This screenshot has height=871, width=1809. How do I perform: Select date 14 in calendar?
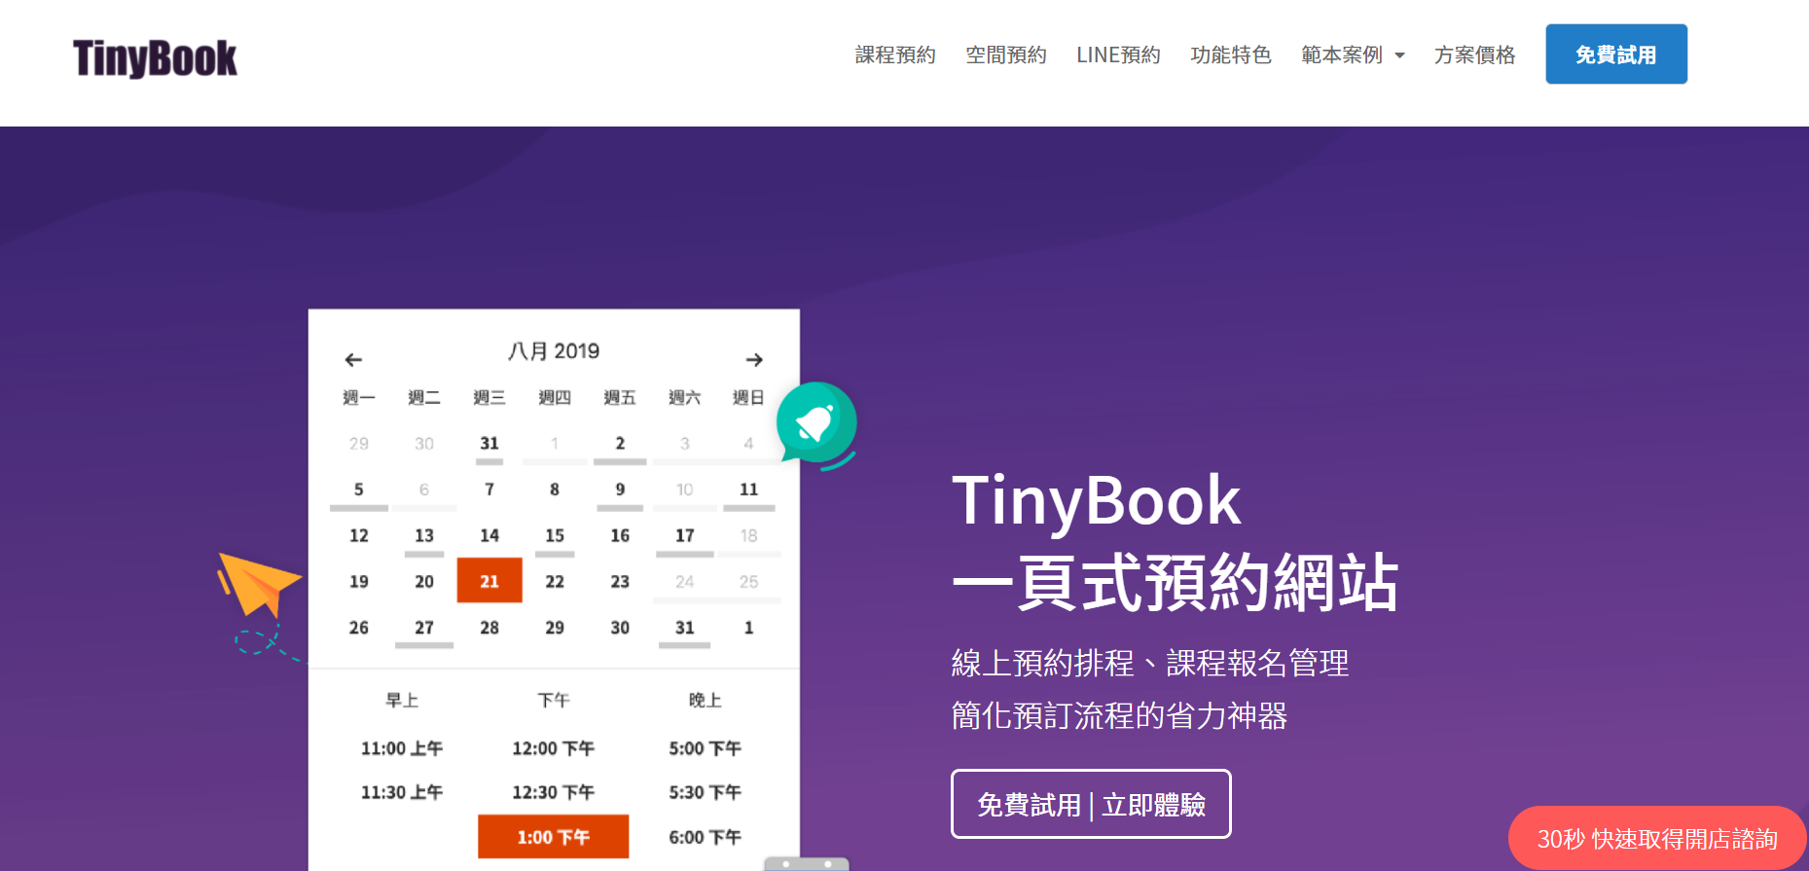489,535
